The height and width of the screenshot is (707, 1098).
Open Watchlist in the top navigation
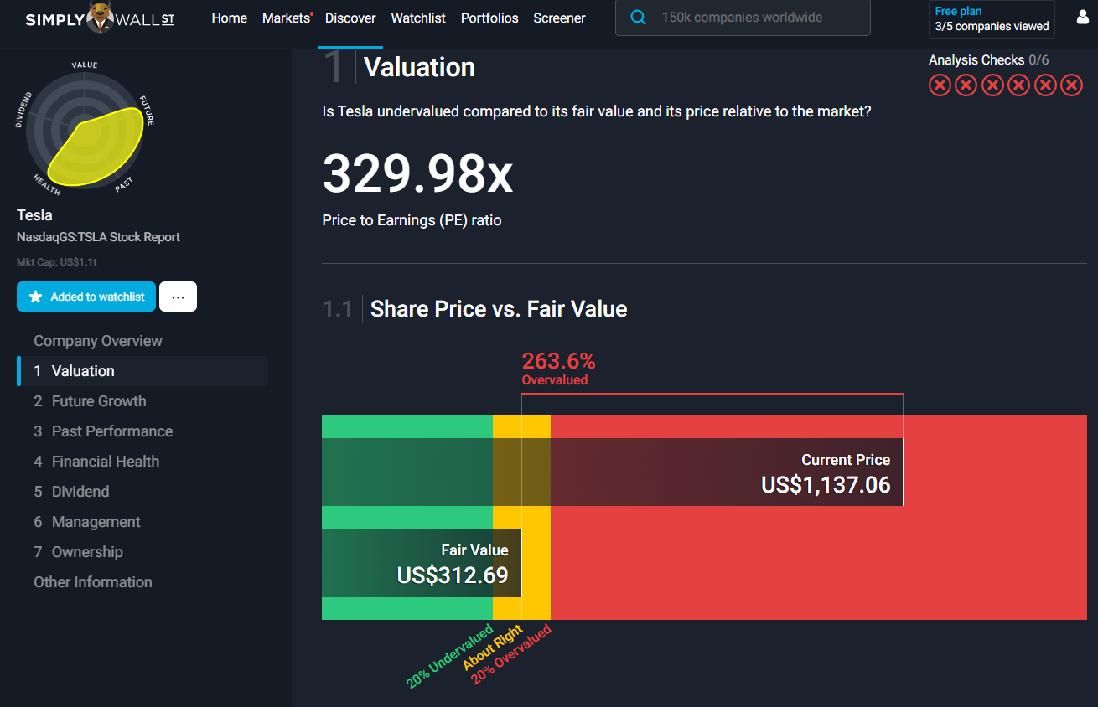pyautogui.click(x=418, y=18)
